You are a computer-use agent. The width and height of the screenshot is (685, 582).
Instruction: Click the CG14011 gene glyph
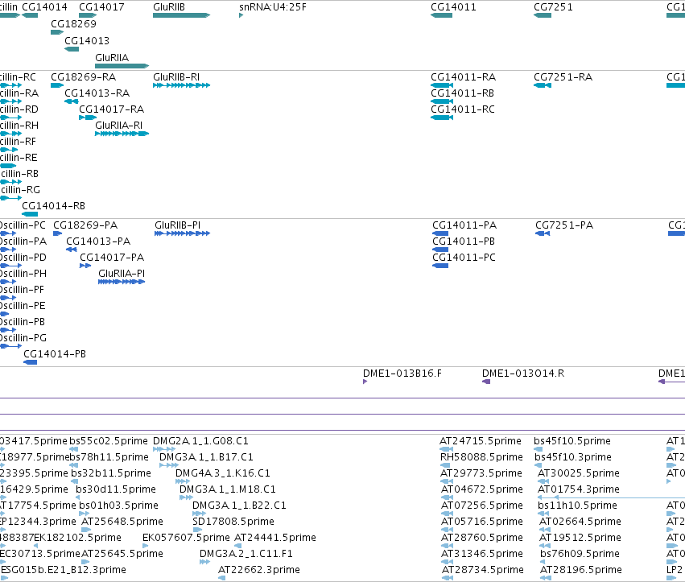point(441,15)
